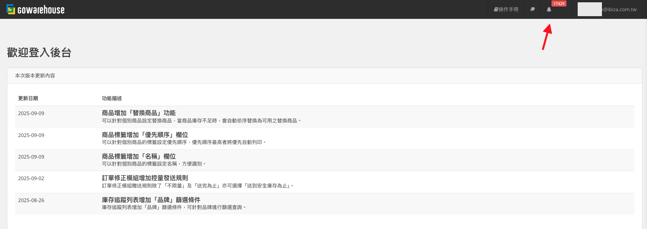The height and width of the screenshot is (229, 647).
Task: Select the 商品標籤增加「名稱」欄位 title
Action: [139, 156]
